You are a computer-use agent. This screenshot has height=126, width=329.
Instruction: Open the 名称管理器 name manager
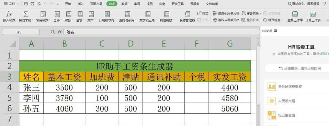click(x=187, y=17)
